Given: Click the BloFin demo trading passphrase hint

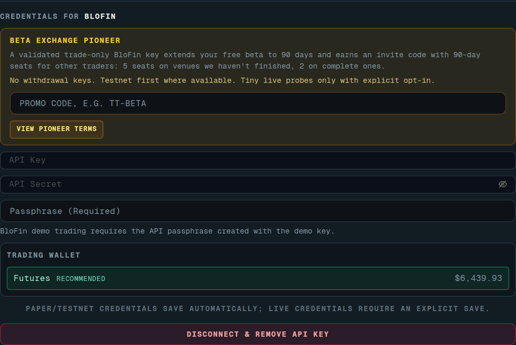Looking at the screenshot, I should (167, 231).
